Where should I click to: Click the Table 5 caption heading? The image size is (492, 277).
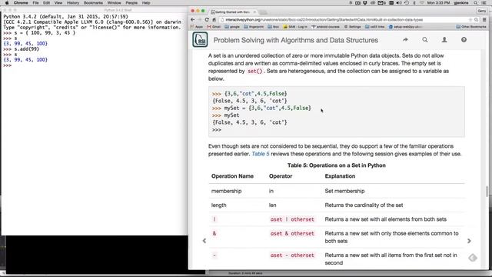point(337,165)
